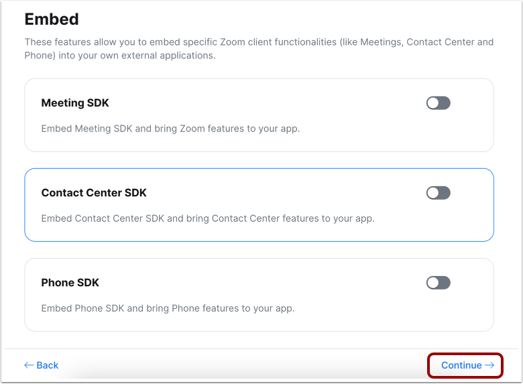Select the Meeting SDK heading

pyautogui.click(x=75, y=103)
